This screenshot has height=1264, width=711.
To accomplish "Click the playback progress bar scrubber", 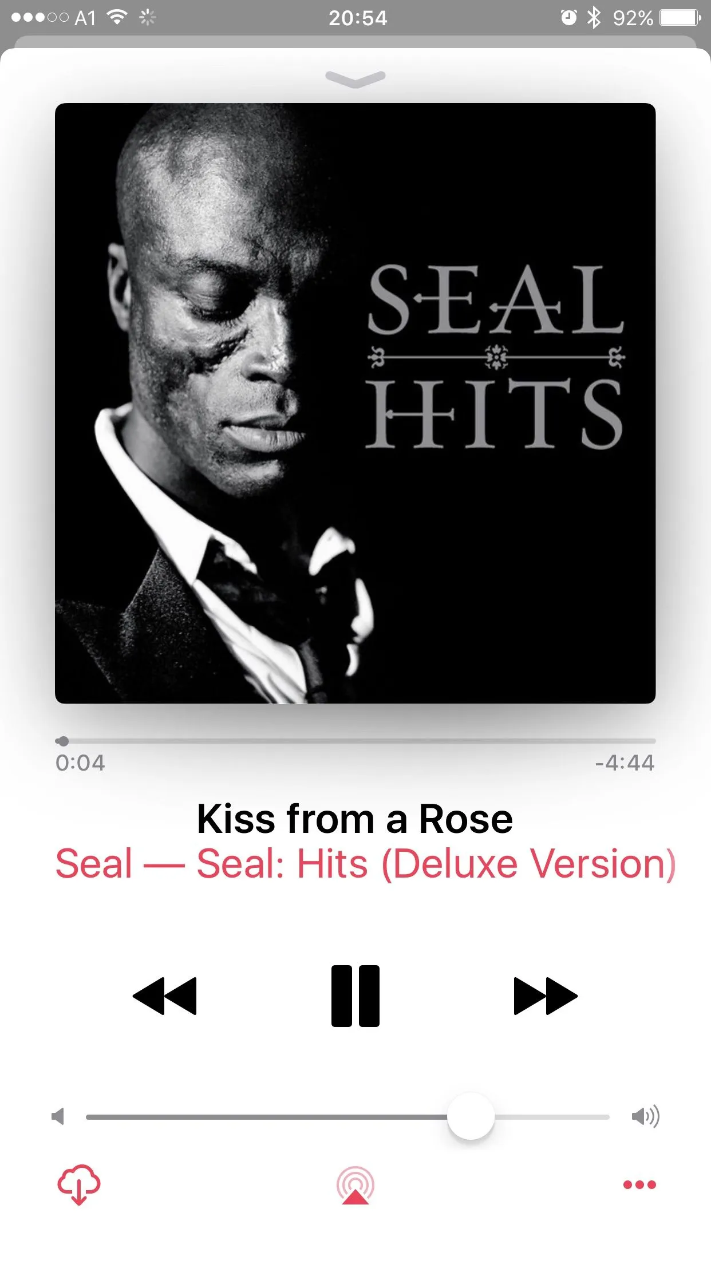I will (x=63, y=741).
